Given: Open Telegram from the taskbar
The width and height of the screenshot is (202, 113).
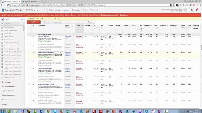Looking at the screenshot, I should (x=146, y=111).
